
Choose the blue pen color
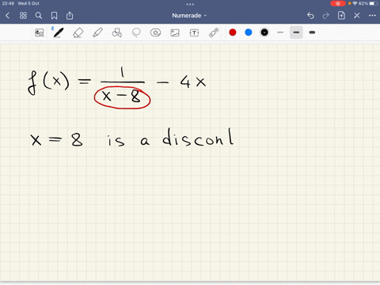249,32
